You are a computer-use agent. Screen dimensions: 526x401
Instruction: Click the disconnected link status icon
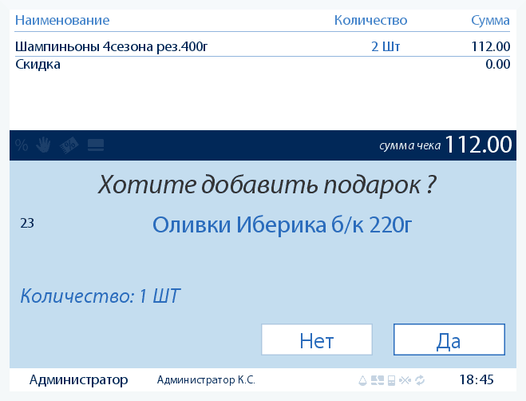[405, 380]
